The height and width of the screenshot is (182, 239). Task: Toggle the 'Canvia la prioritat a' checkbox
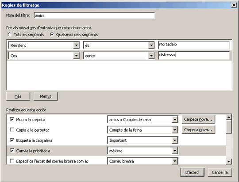tap(12, 151)
